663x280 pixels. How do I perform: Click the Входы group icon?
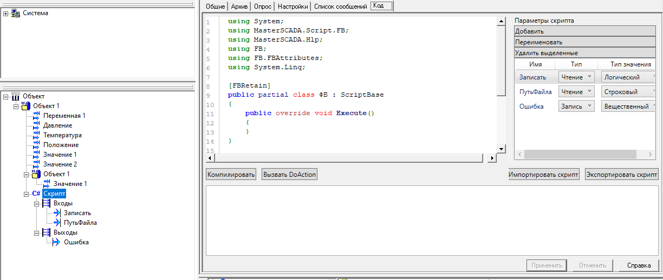tap(47, 203)
